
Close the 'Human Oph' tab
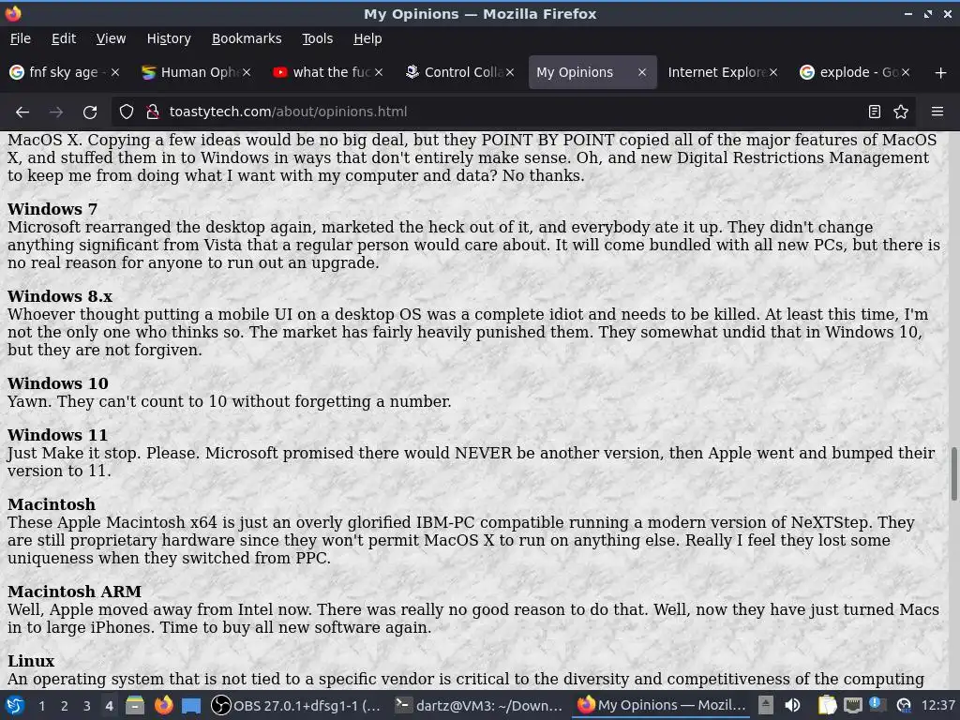pyautogui.click(x=247, y=72)
